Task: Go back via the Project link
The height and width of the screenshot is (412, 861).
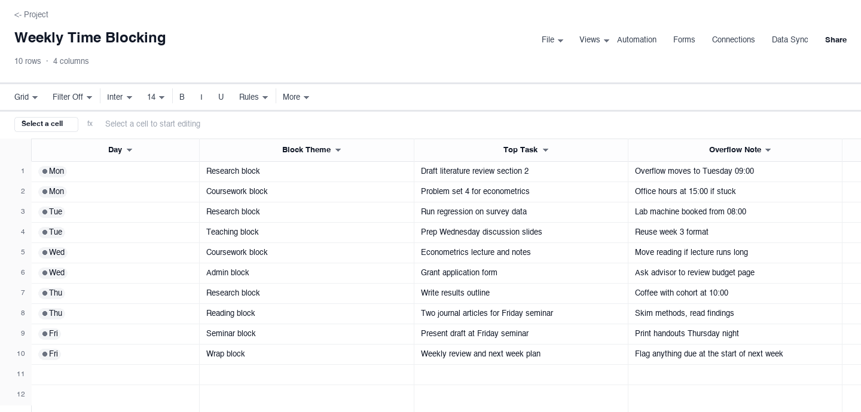Action: [x=31, y=14]
